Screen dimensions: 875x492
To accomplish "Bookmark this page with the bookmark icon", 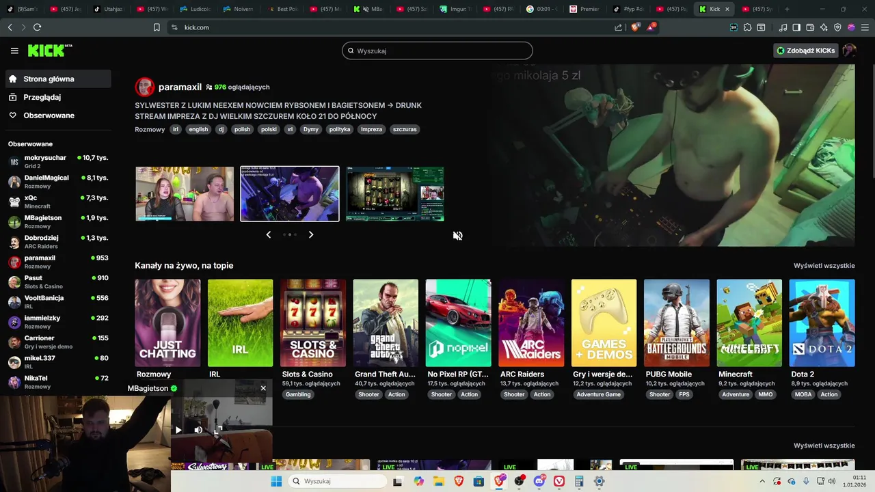I will point(157,27).
